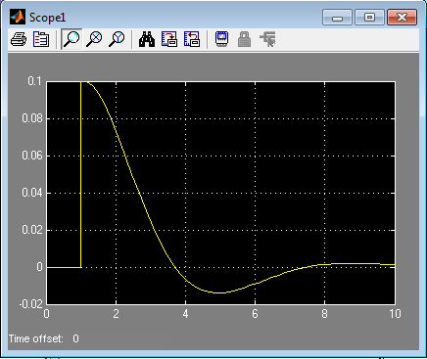Restore saved axes settings icon
The image size is (427, 359).
coord(192,39)
